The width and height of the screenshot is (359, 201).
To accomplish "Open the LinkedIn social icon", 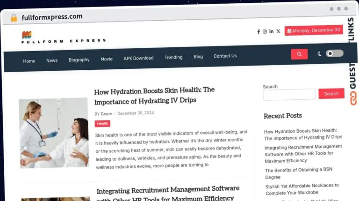I will tap(272, 31).
